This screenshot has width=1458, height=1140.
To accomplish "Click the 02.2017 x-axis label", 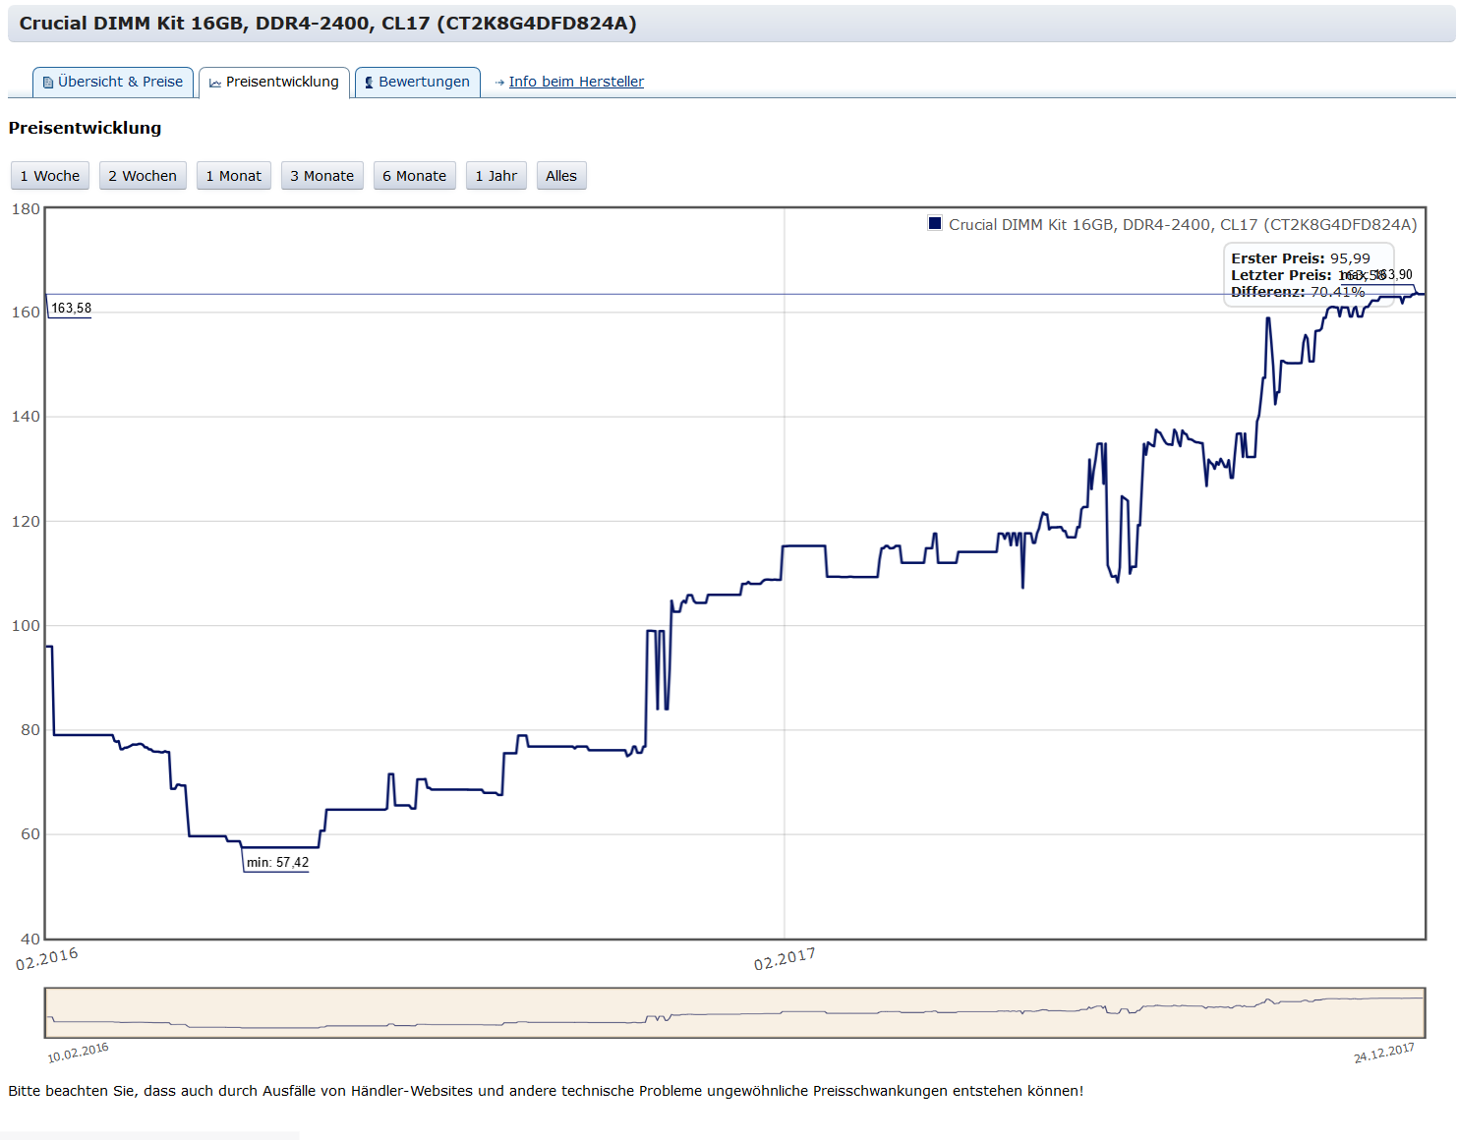I will [785, 958].
